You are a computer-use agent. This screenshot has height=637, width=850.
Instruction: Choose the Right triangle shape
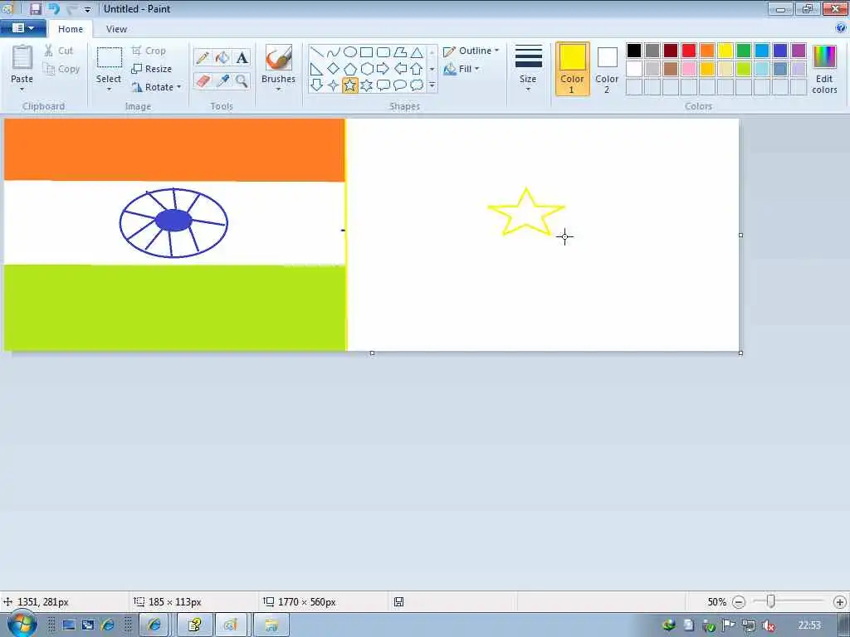(317, 69)
